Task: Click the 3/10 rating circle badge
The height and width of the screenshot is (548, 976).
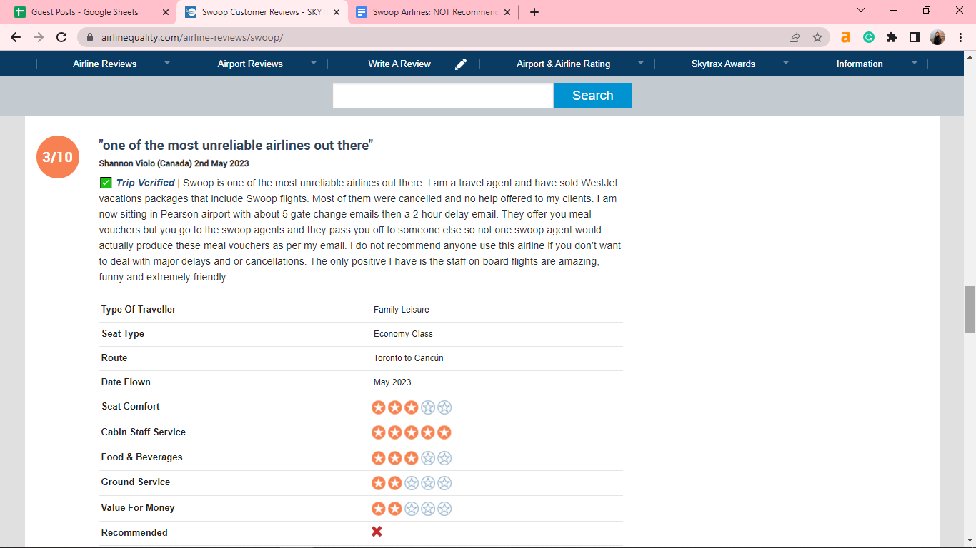Action: coord(58,157)
